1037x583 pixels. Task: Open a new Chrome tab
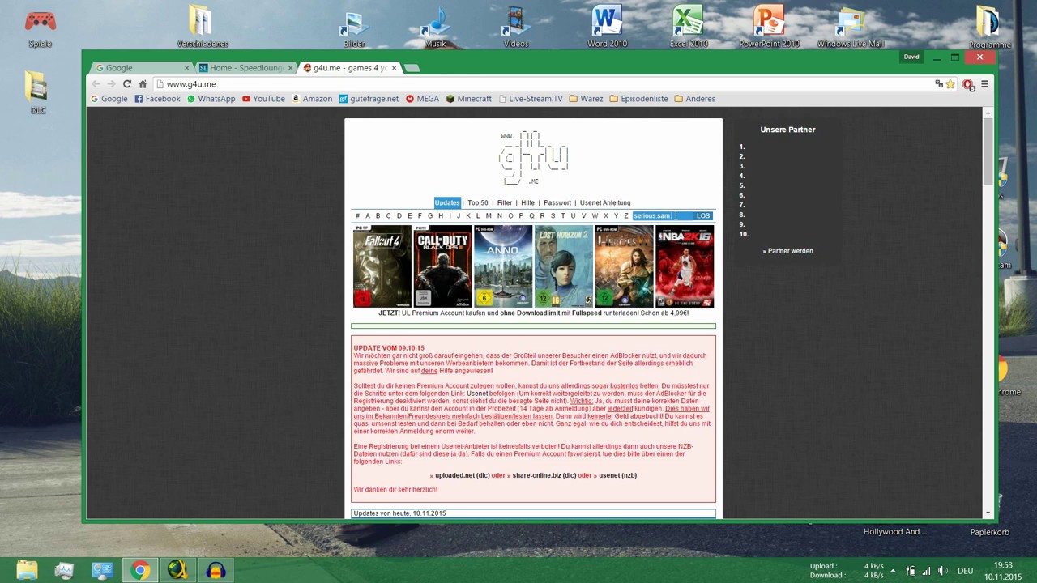(x=412, y=68)
